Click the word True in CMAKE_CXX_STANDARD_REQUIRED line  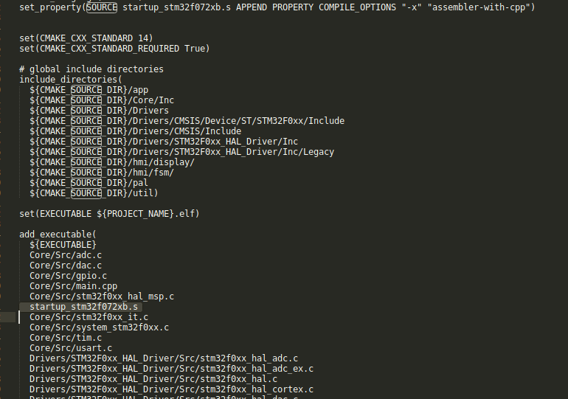195,49
